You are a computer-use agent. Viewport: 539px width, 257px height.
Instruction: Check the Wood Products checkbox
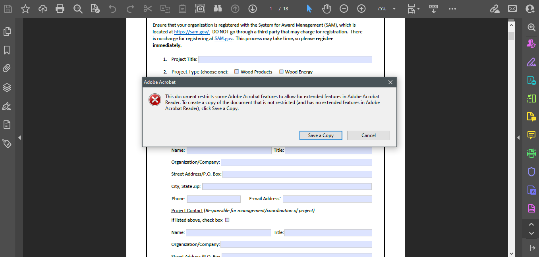tap(236, 71)
